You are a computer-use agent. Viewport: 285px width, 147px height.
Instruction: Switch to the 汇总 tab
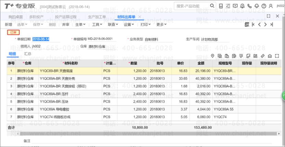pos(28,54)
